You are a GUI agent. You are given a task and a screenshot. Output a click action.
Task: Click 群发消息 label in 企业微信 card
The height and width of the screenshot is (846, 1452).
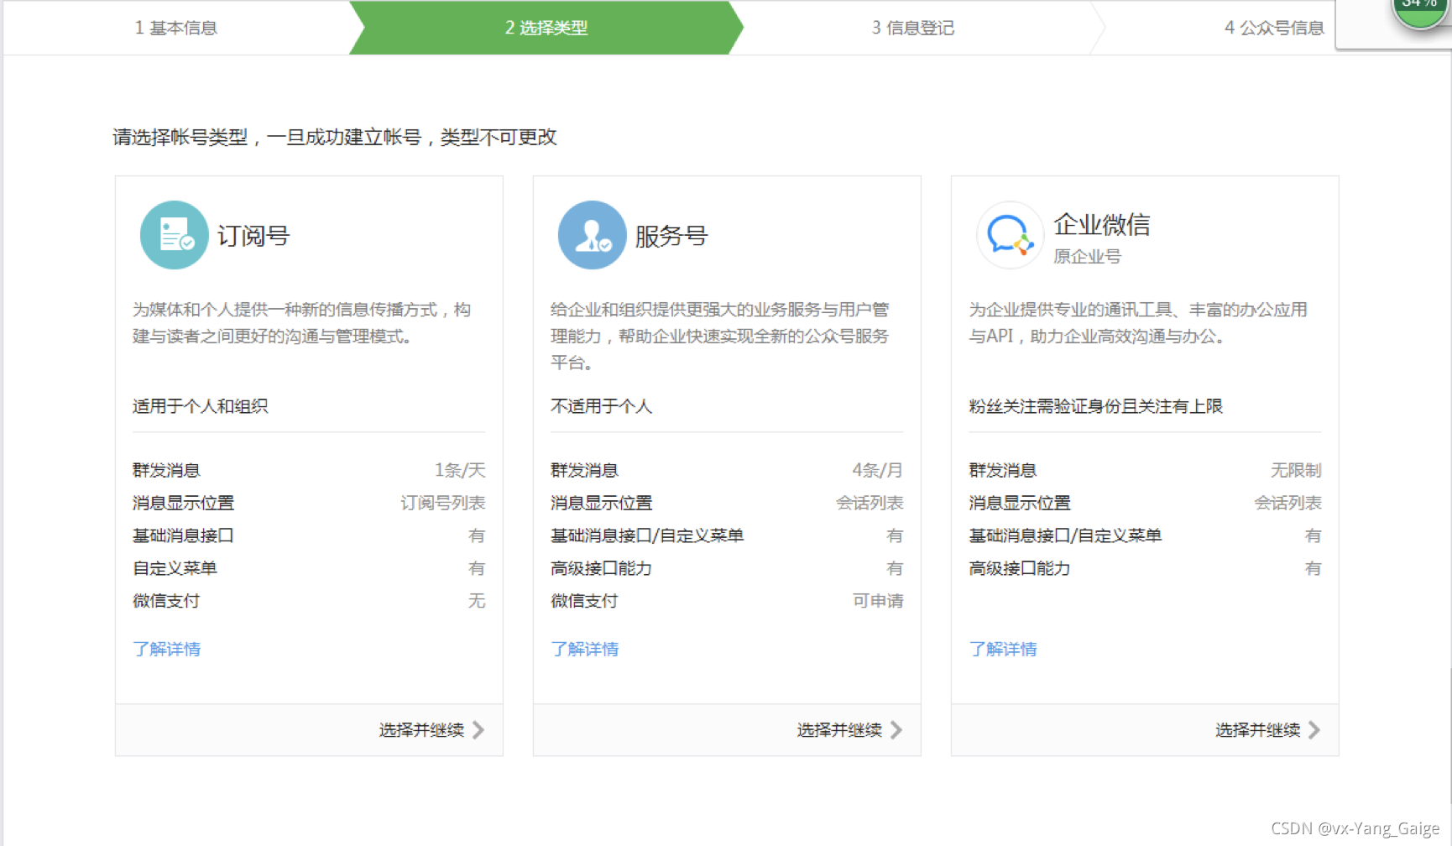[1003, 470]
